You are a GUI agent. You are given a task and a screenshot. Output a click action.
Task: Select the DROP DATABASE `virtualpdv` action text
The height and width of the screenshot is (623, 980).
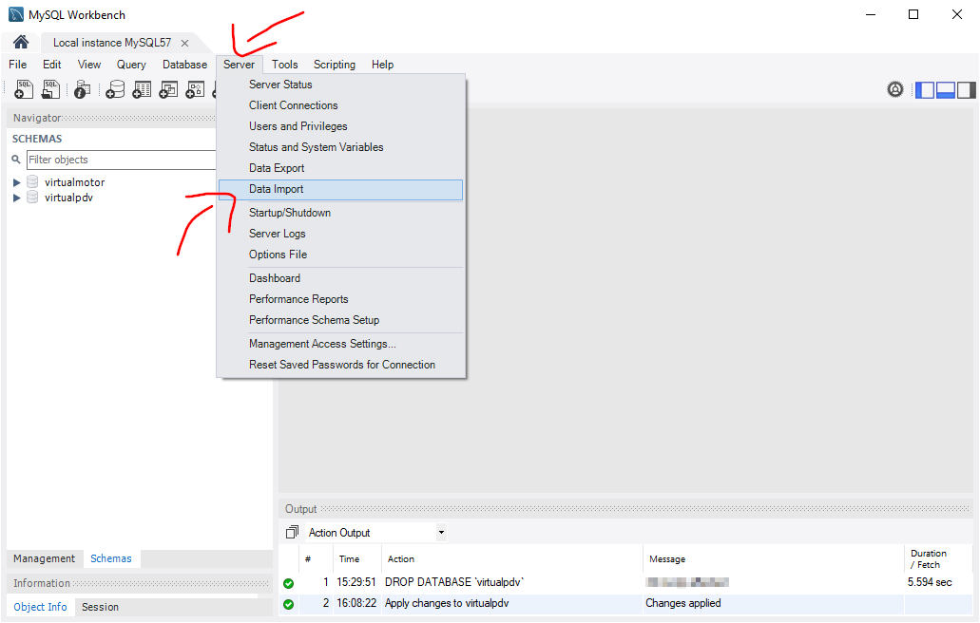point(453,582)
